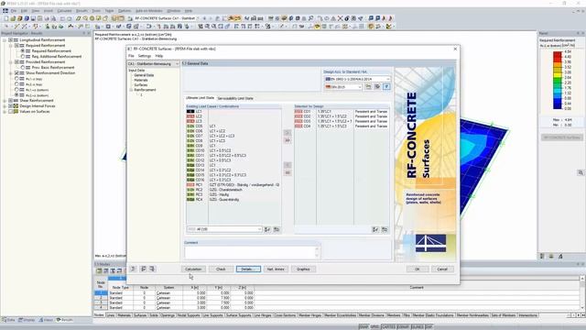Image resolution: width=586 pixels, height=330 pixels.
Task: Open CA1 design case dropdown
Action: click(177, 64)
